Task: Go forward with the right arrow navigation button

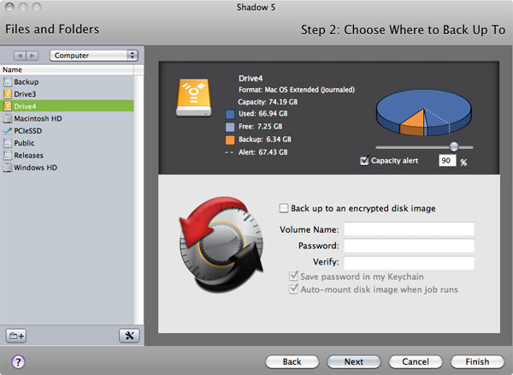Action: coord(32,56)
